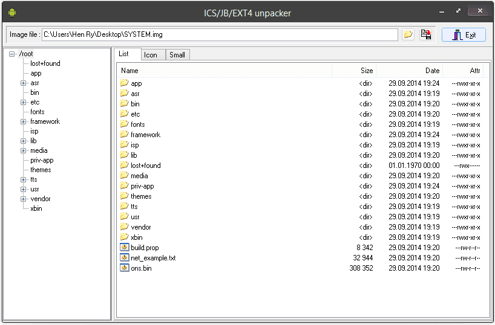
Task: Click the themes folder icon in list
Action: pyautogui.click(x=125, y=196)
